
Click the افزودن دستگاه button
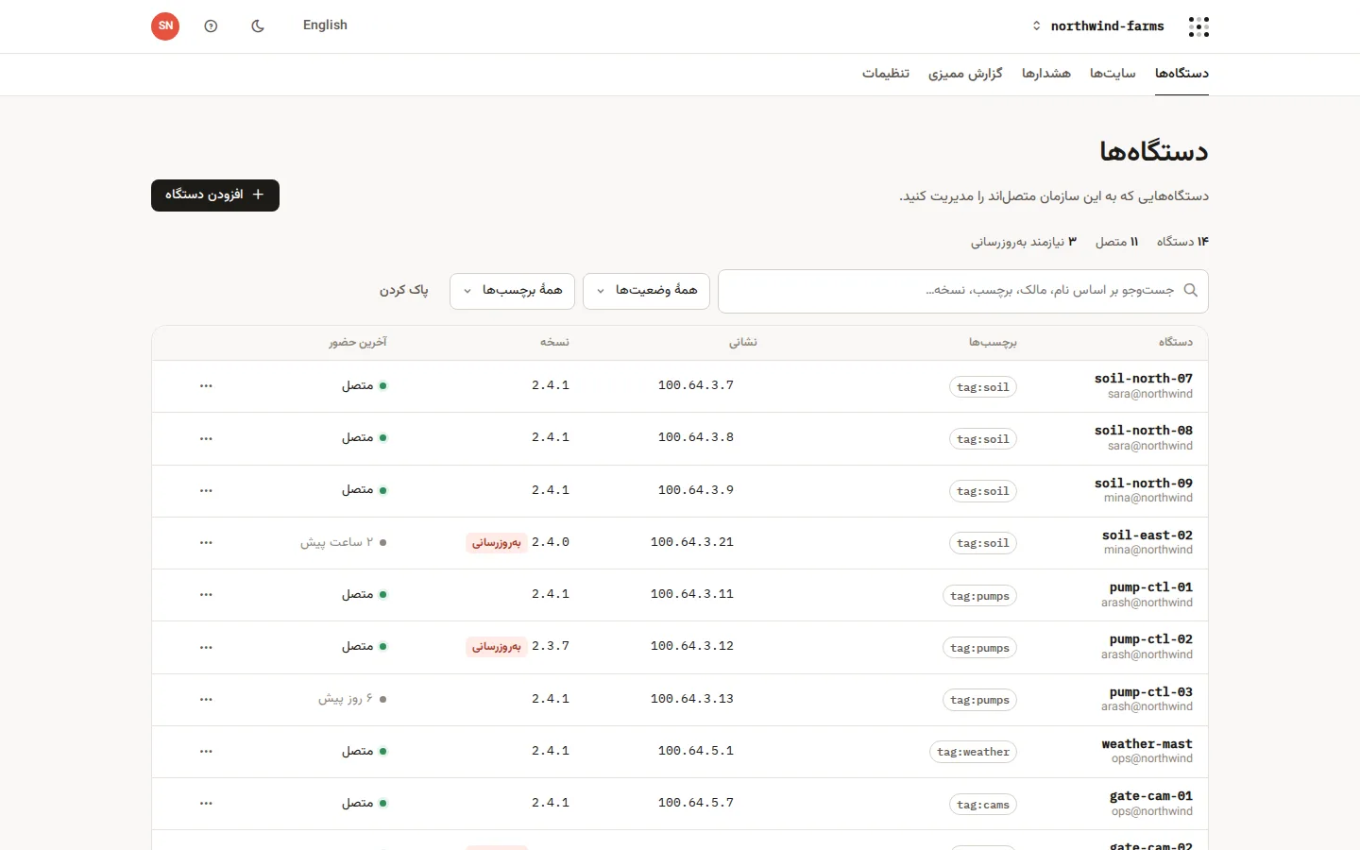pos(215,195)
